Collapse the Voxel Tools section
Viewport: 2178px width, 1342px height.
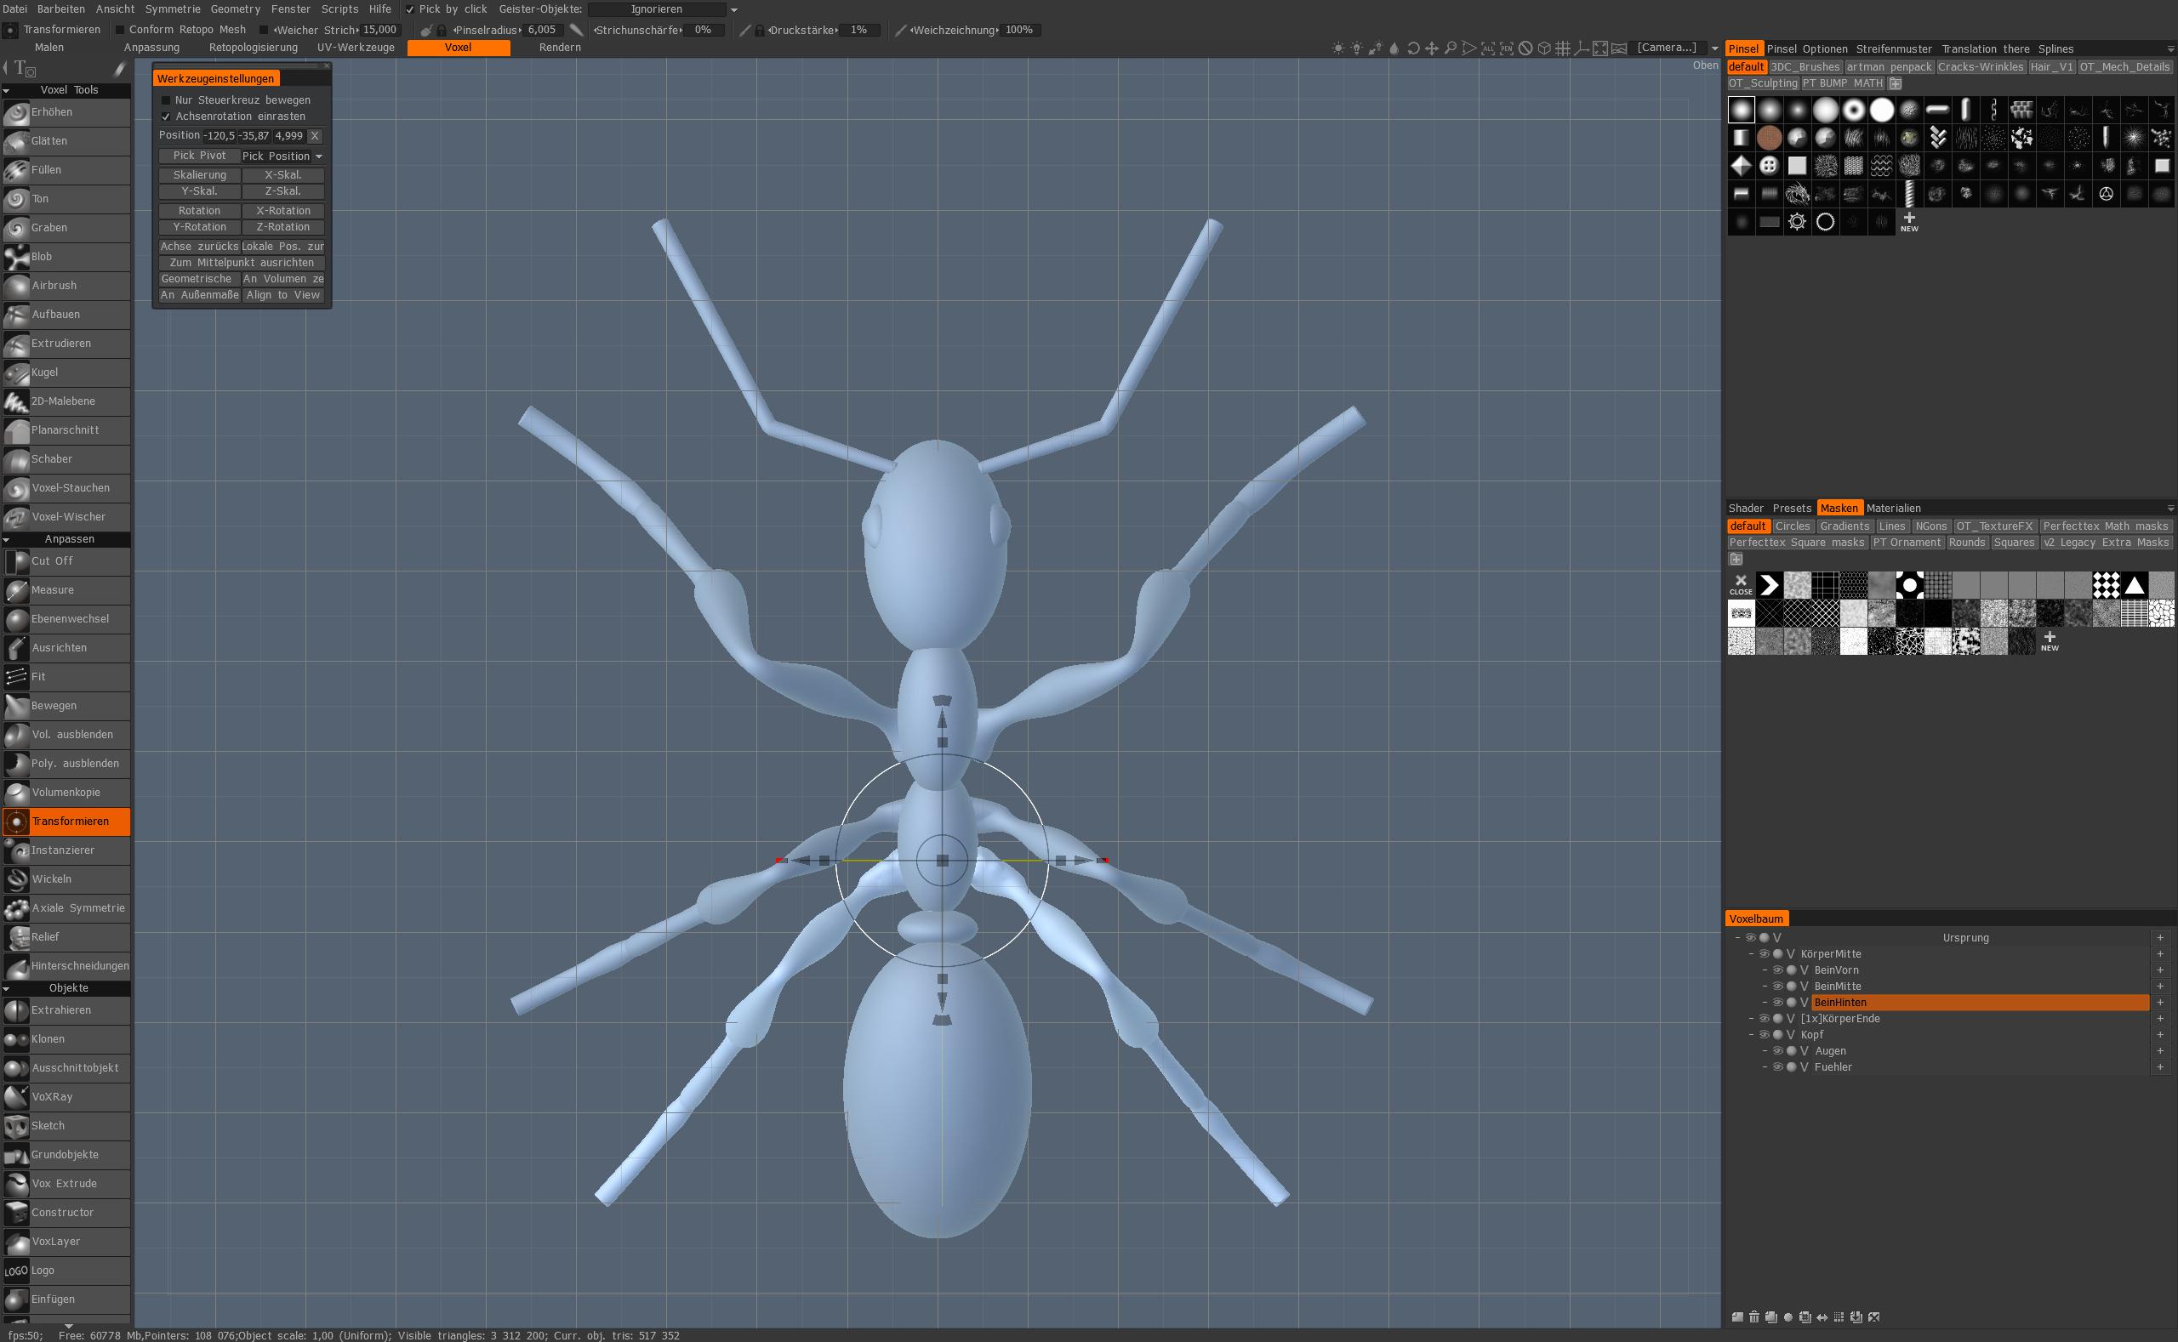7,89
